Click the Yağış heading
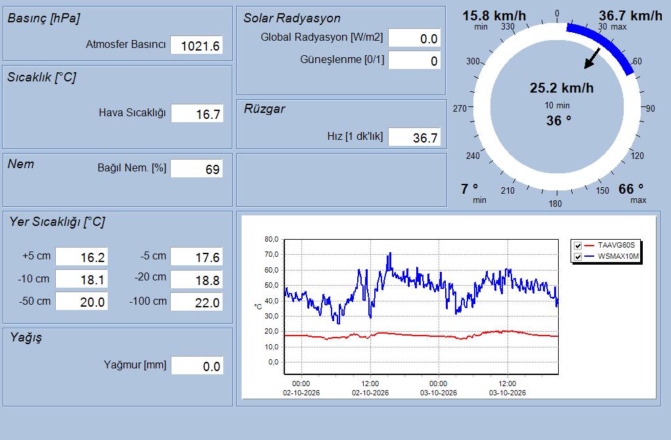Image resolution: width=671 pixels, height=440 pixels. [x=26, y=338]
